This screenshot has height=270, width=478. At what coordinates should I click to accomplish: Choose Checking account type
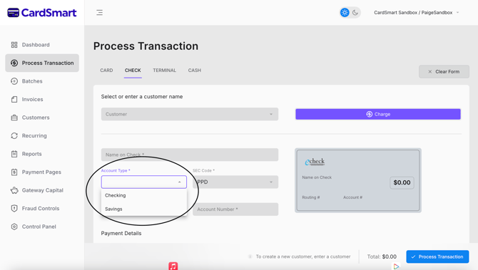coord(144,195)
